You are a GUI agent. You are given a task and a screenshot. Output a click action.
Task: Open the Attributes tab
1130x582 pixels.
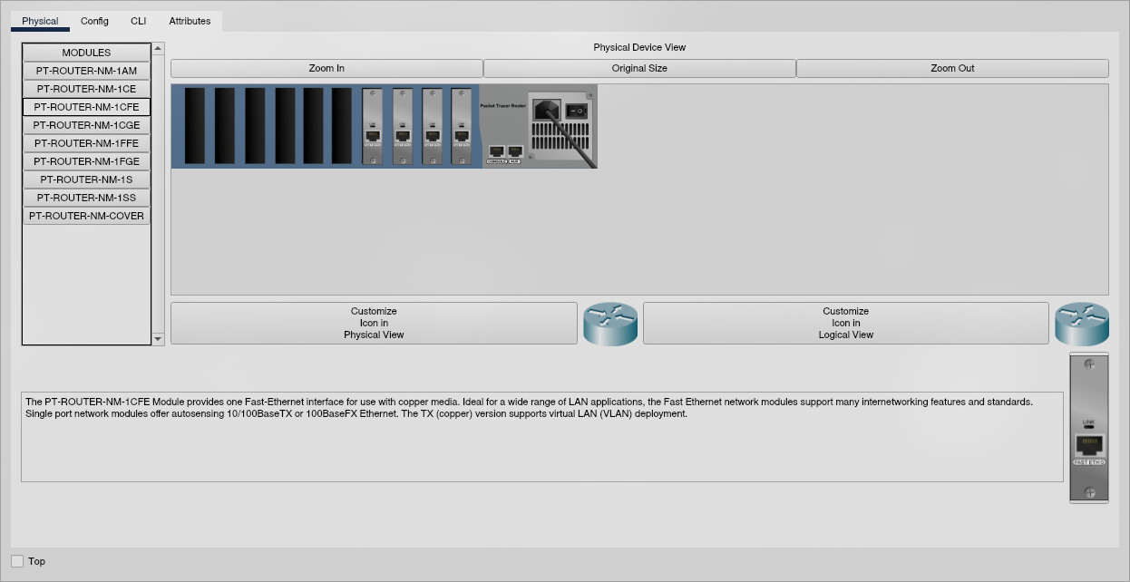190,21
